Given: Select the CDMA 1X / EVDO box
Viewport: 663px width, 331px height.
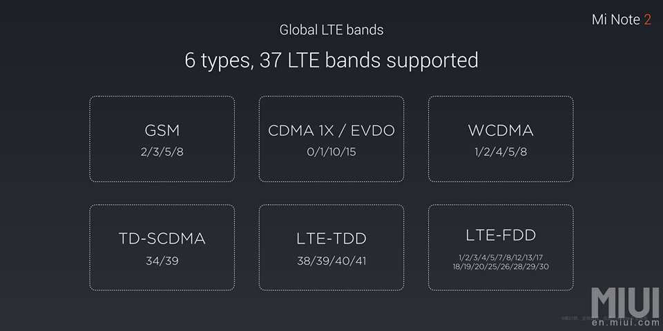Looking at the screenshot, I should [331, 139].
